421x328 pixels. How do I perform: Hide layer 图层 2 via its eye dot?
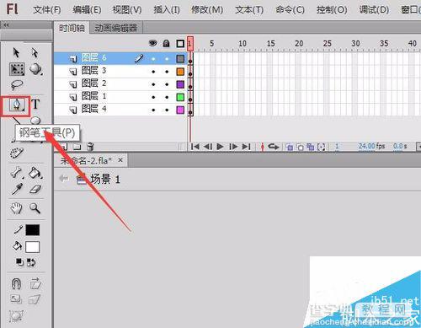coord(153,84)
